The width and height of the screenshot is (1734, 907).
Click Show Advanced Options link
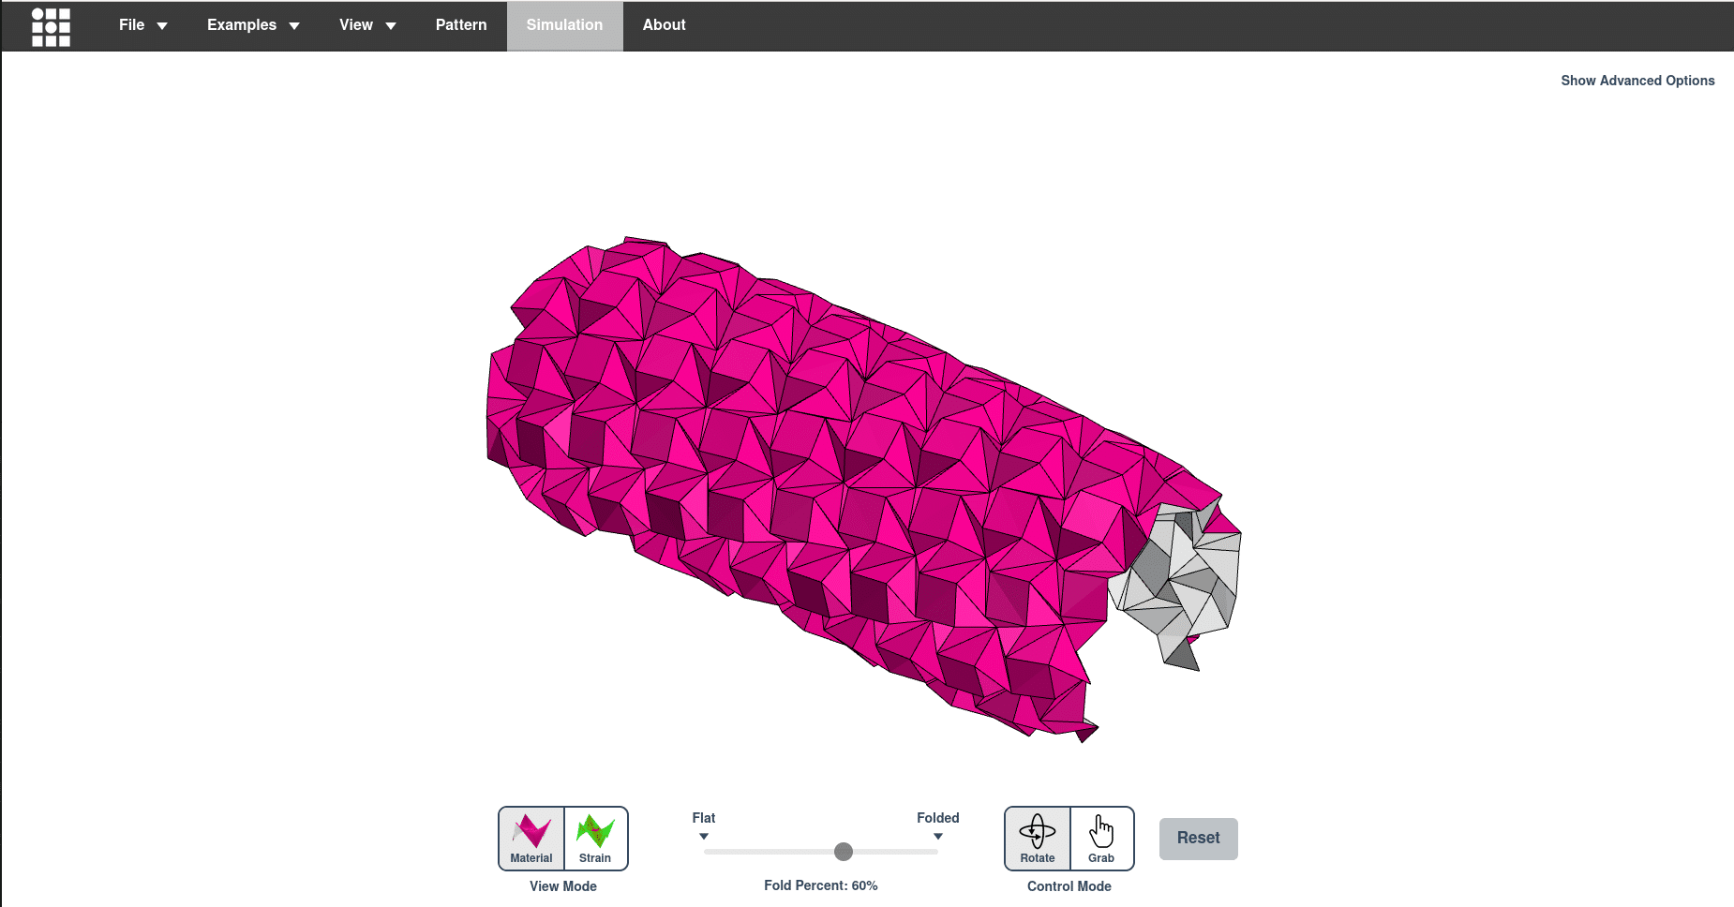point(1637,81)
